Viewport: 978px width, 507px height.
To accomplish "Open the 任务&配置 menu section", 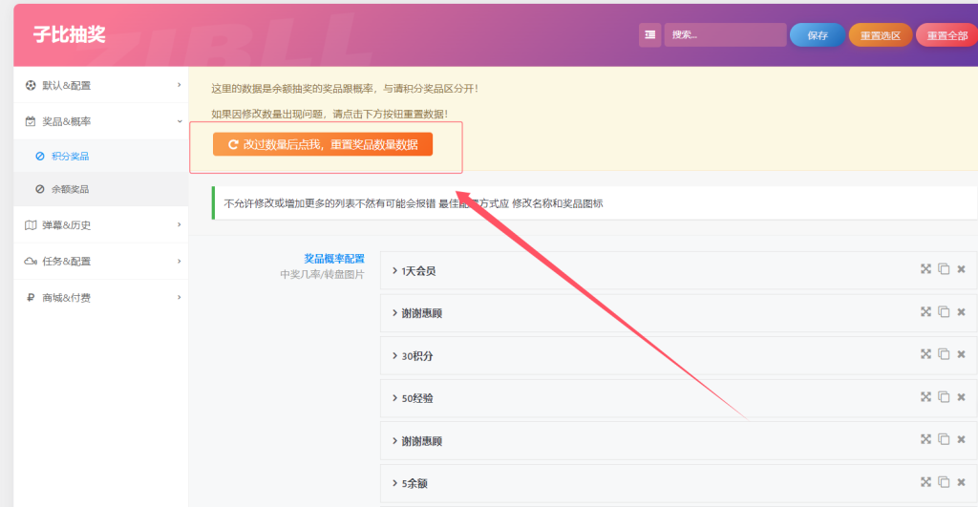I will 101,261.
